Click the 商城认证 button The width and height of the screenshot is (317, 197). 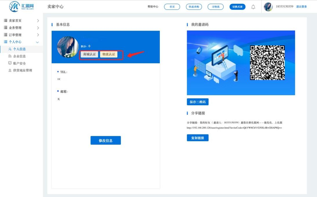89,54
